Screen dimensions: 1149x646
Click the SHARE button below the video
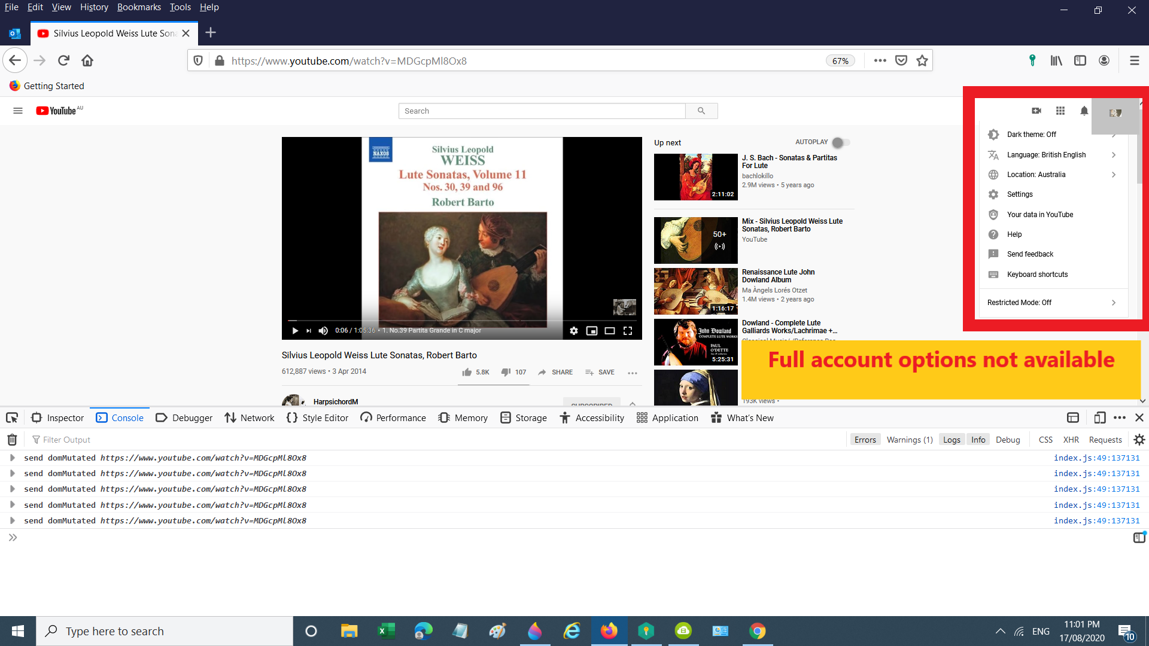[x=555, y=372]
